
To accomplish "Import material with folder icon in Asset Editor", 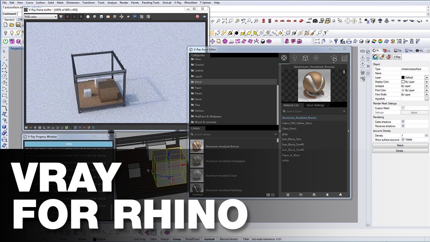I will click(x=301, y=195).
